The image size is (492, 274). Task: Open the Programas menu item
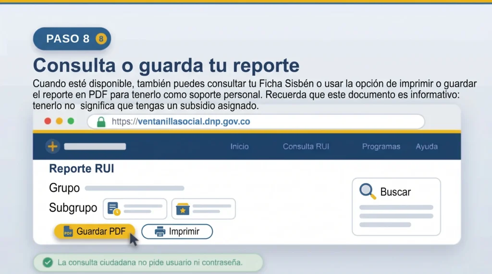coord(381,147)
